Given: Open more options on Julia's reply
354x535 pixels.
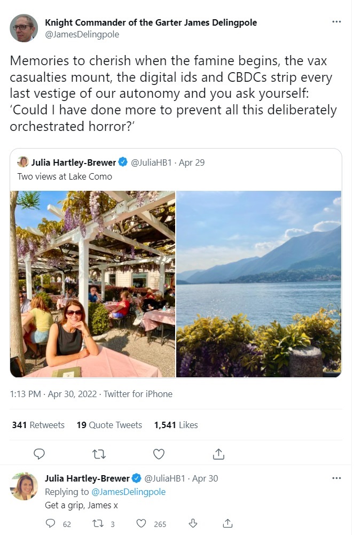Looking at the screenshot, I should 336,478.
